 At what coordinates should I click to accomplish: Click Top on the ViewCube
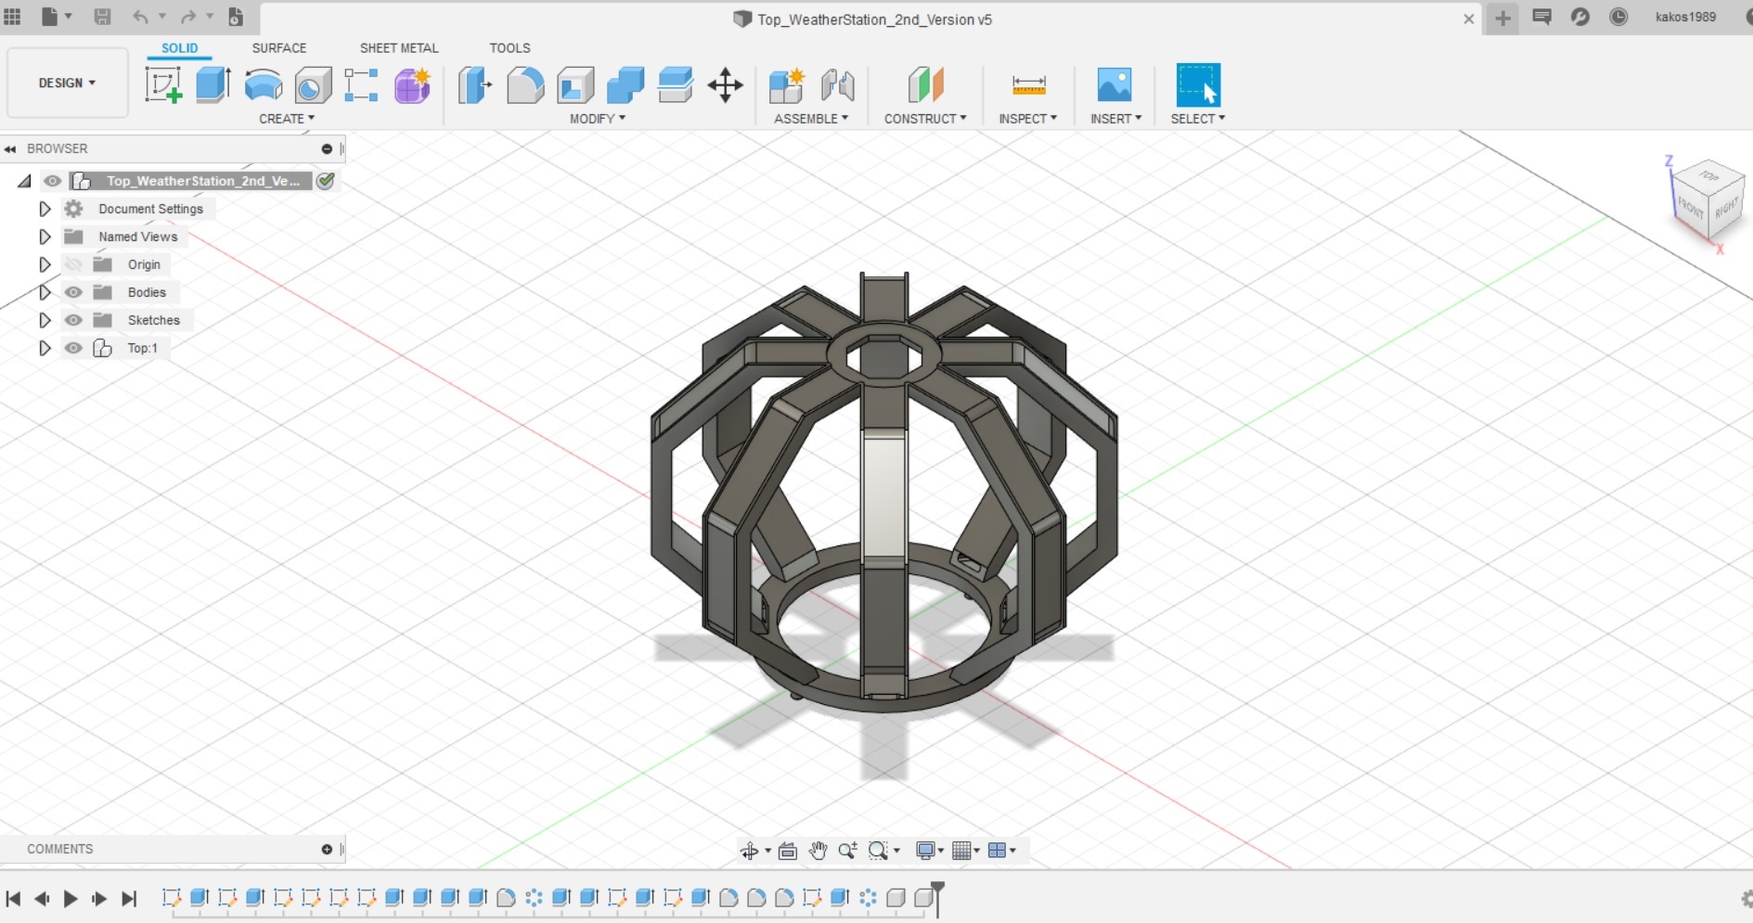pos(1710,177)
